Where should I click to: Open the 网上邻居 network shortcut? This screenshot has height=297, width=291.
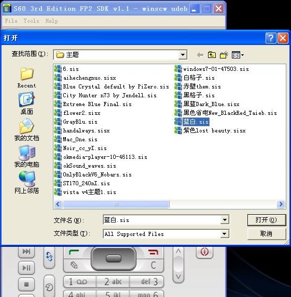coord(26,183)
